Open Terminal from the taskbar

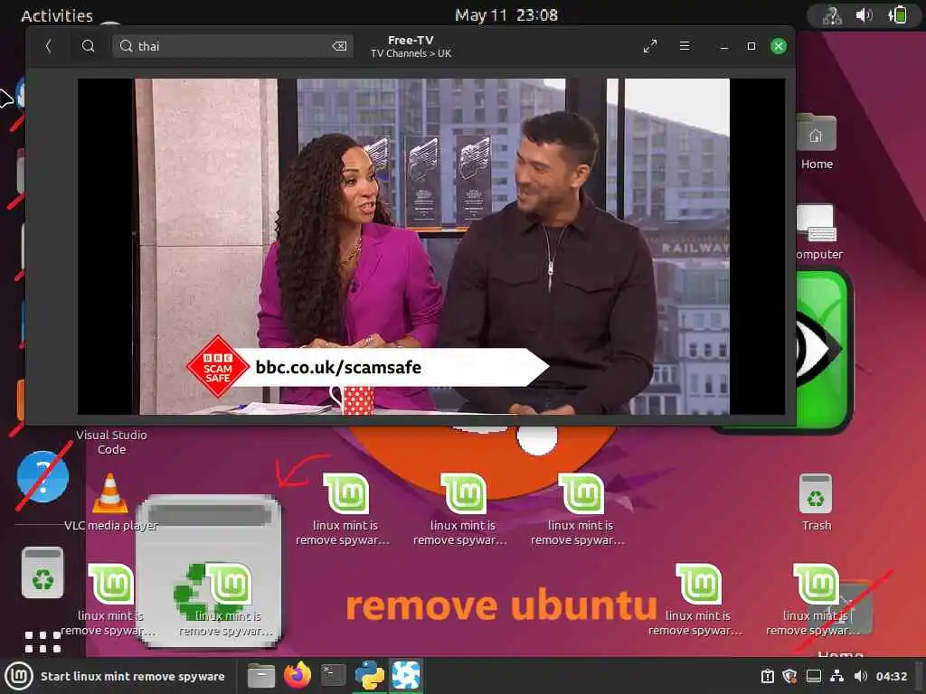tap(333, 675)
